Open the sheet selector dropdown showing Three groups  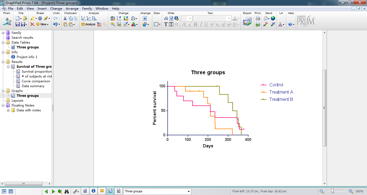(157, 191)
